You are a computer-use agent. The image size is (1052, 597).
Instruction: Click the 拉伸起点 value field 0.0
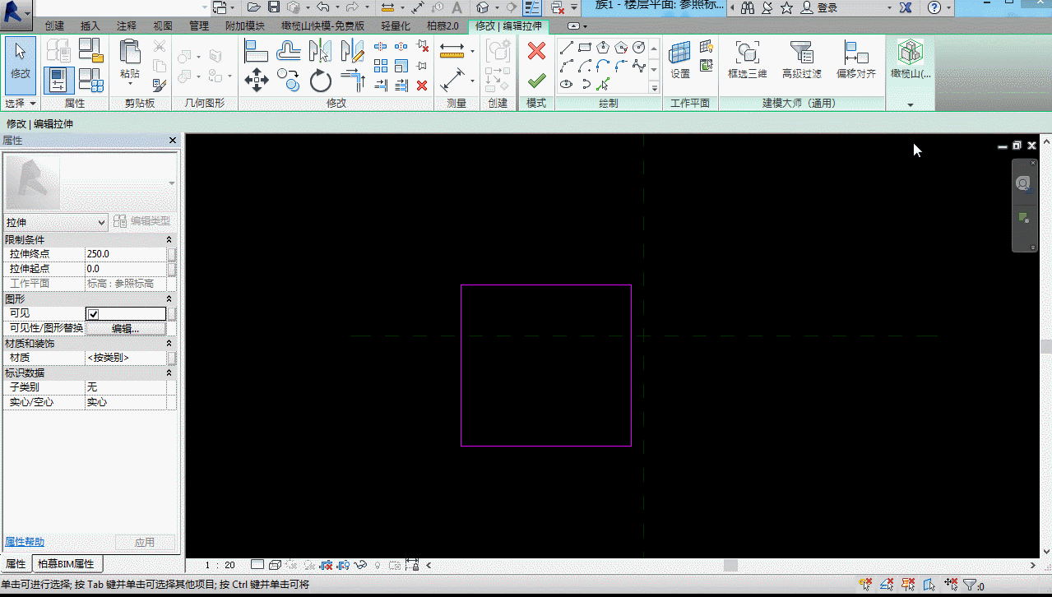point(126,269)
